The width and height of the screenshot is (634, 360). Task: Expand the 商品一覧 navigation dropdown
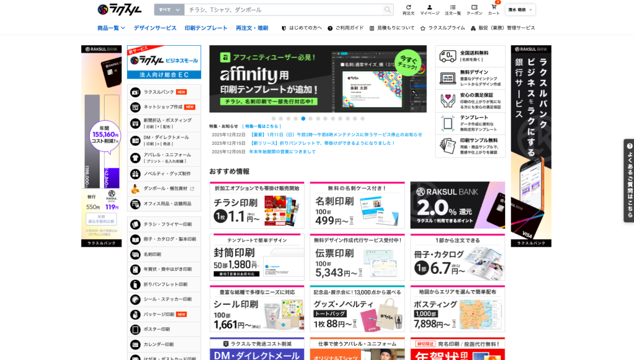coord(111,28)
